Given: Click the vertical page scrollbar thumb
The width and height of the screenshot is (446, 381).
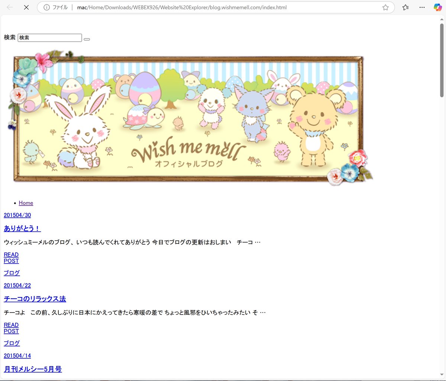Looking at the screenshot, I should 442,61.
